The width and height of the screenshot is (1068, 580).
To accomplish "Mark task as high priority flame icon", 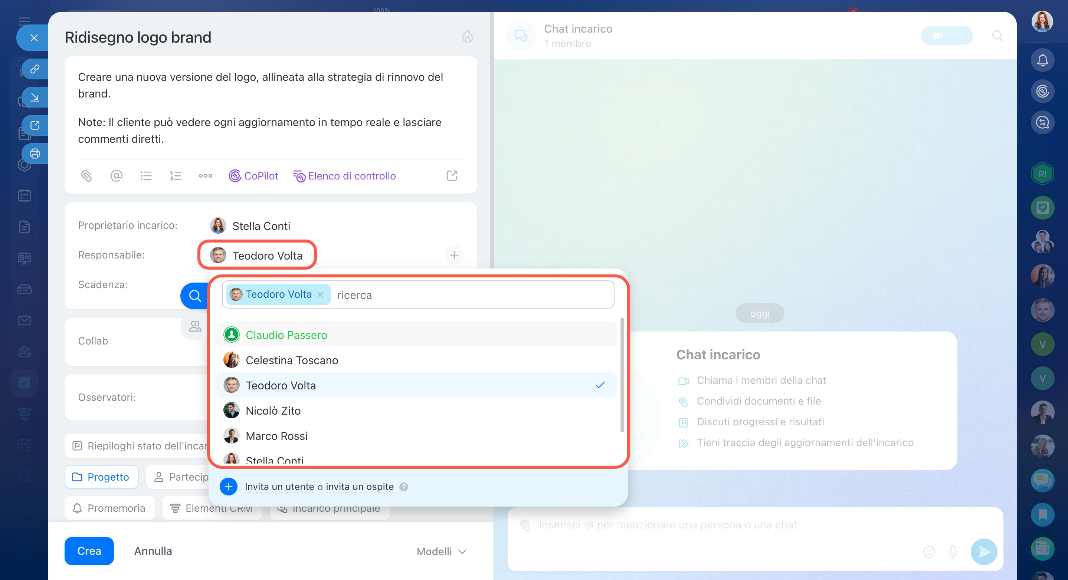I will 467,37.
